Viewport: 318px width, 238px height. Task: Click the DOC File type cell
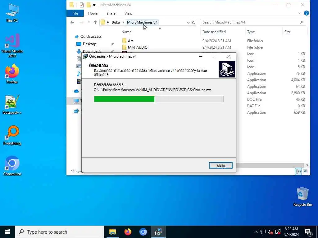pos(254,99)
